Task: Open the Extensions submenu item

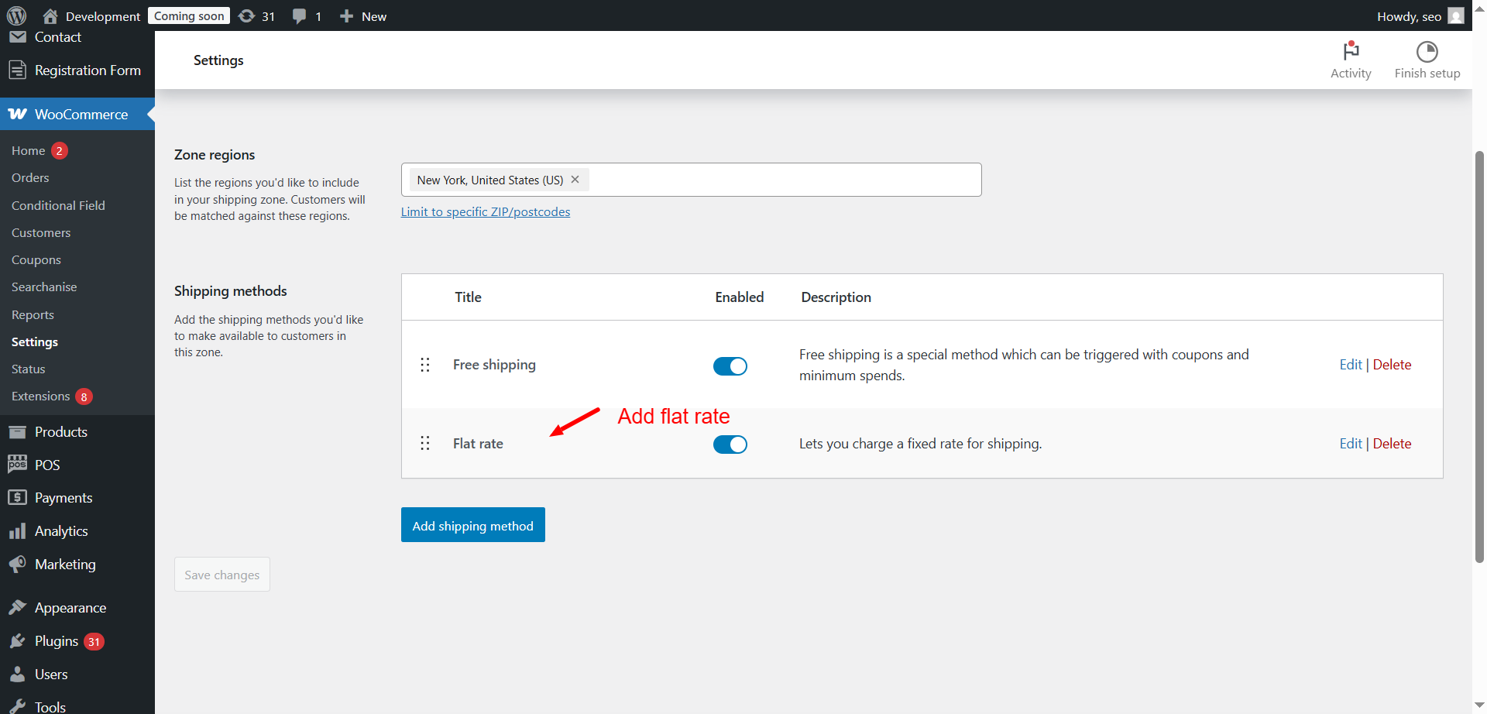Action: 41,396
